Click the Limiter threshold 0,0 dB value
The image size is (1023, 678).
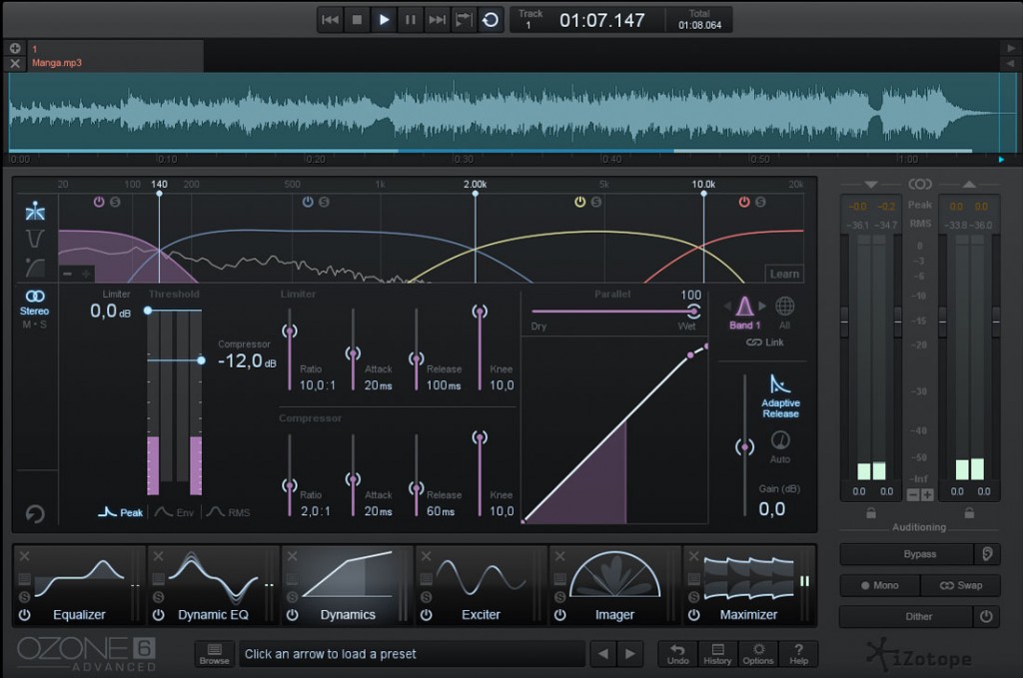pyautogui.click(x=110, y=311)
